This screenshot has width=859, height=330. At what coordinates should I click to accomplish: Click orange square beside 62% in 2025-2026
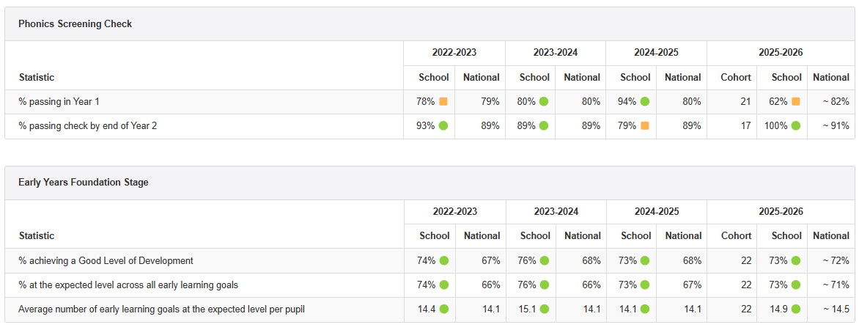[x=796, y=101]
